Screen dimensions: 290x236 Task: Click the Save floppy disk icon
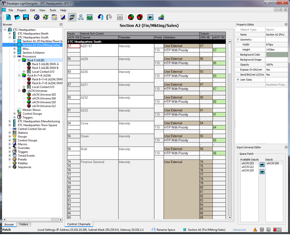26,17
